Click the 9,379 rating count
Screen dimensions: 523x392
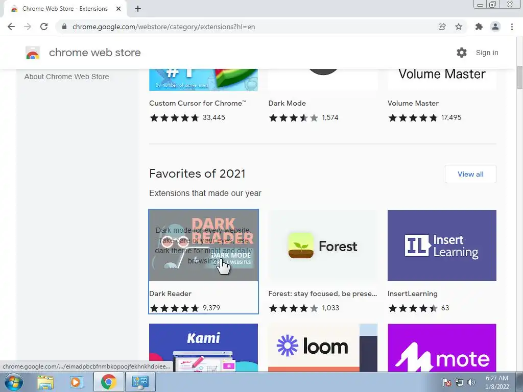(211, 308)
